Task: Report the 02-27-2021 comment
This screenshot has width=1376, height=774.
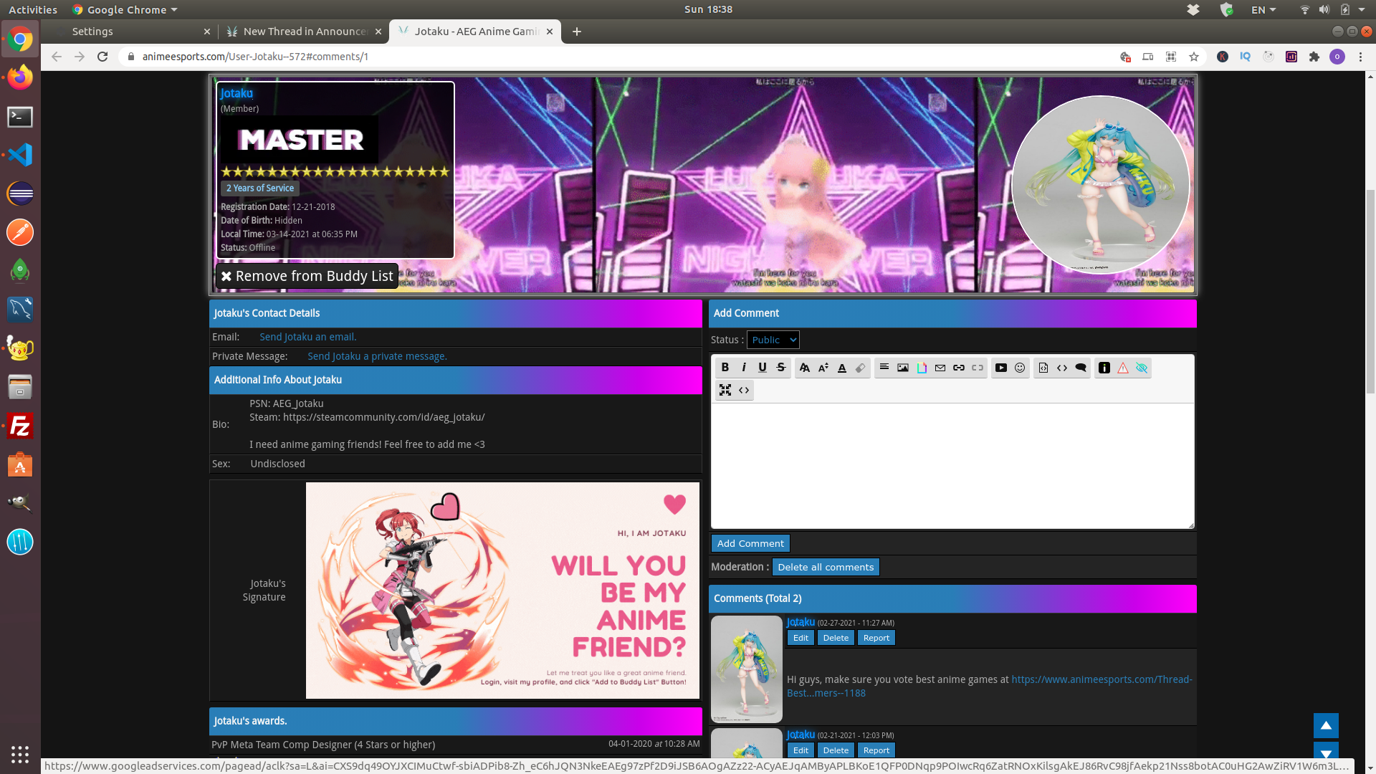Action: point(876,638)
